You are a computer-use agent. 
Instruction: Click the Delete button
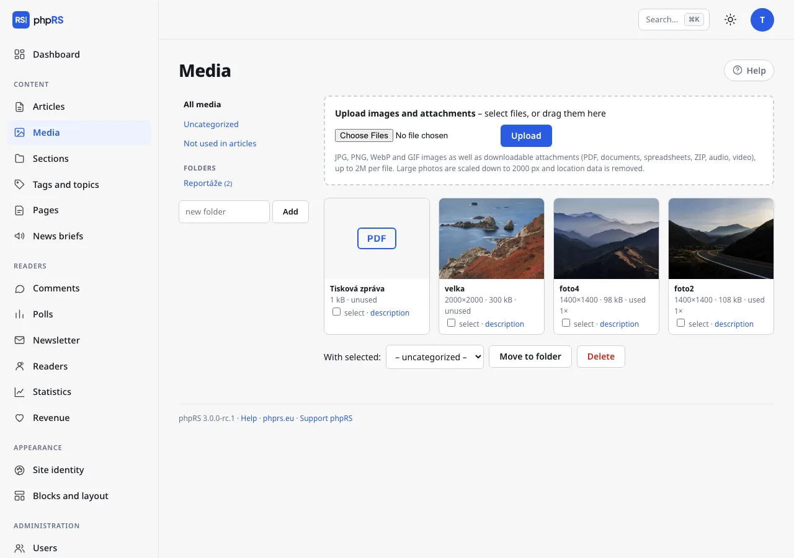[x=601, y=356]
